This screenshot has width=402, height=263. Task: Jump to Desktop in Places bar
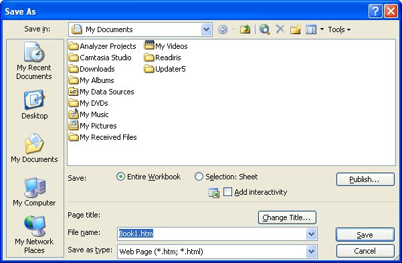point(34,104)
